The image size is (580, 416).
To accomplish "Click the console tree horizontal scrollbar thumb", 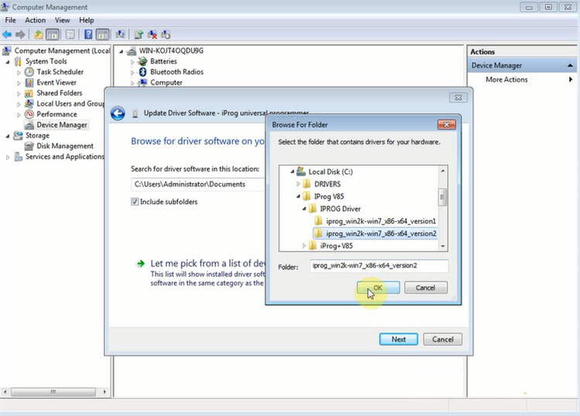I will coord(53,391).
